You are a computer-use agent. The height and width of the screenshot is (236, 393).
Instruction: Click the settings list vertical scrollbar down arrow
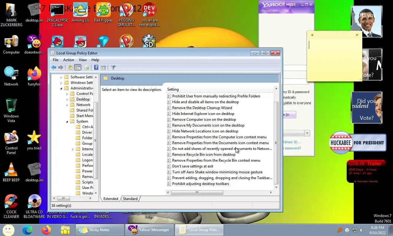[x=276, y=187]
